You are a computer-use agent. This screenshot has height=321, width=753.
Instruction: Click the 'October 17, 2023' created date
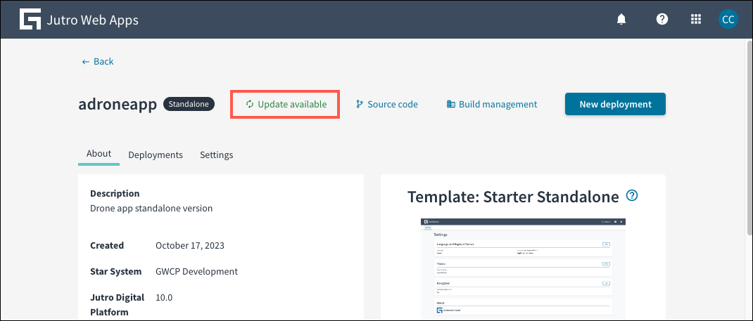pyautogui.click(x=190, y=245)
